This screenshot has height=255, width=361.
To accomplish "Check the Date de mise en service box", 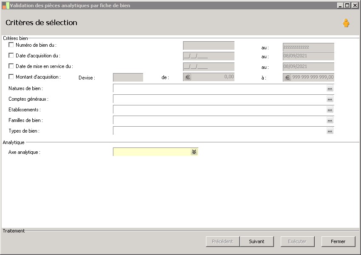I will coord(11,66).
